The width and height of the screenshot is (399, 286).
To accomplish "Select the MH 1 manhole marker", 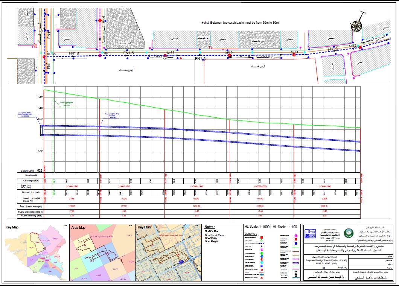I will (x=100, y=56).
